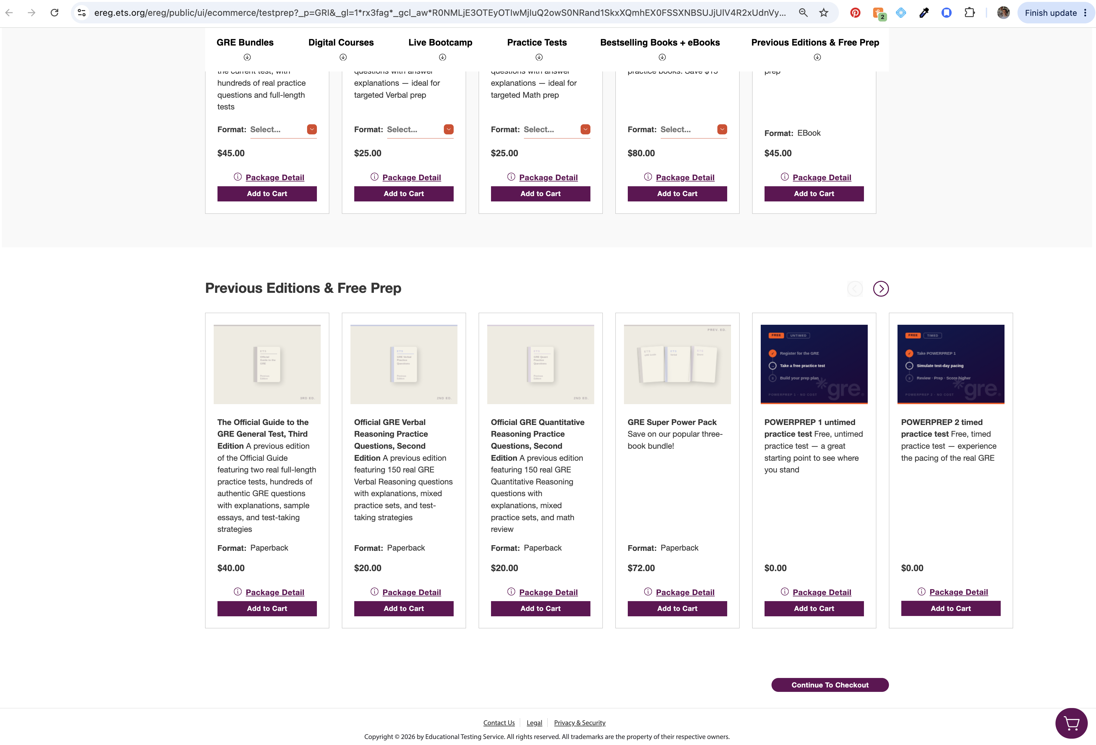Click Continue To Checkout
The height and width of the screenshot is (745, 1096).
click(x=830, y=685)
